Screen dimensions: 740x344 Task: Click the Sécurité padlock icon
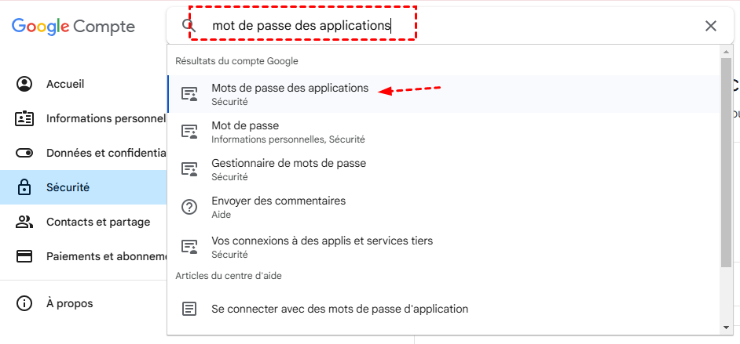pos(24,187)
